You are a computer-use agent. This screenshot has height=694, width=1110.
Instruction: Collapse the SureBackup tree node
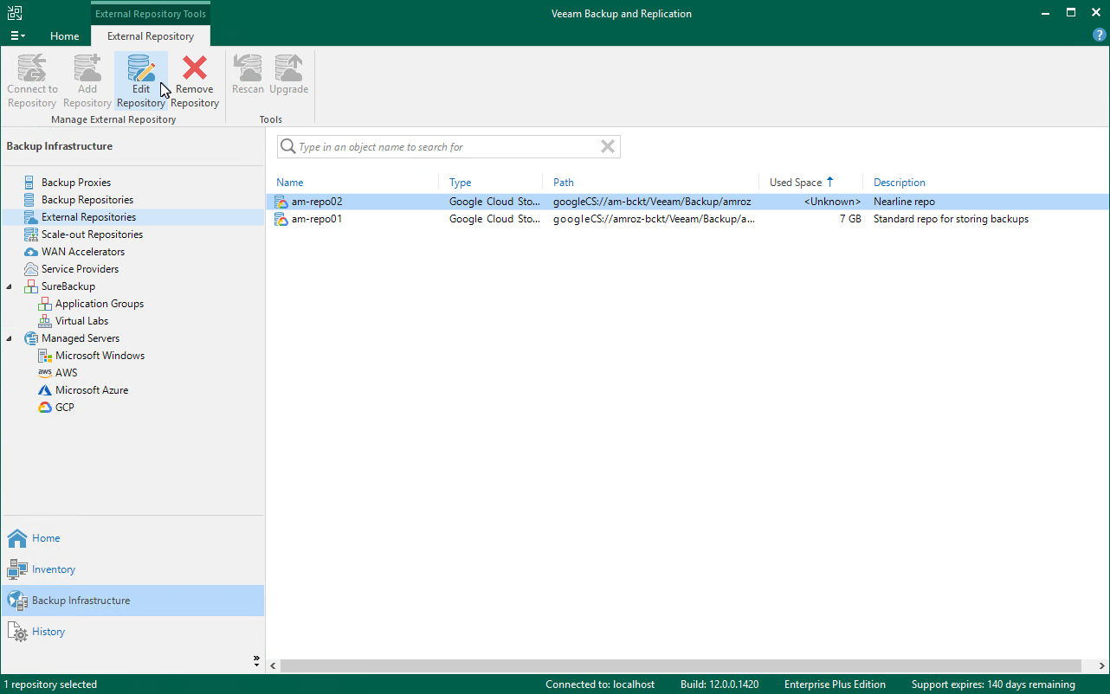(10, 286)
